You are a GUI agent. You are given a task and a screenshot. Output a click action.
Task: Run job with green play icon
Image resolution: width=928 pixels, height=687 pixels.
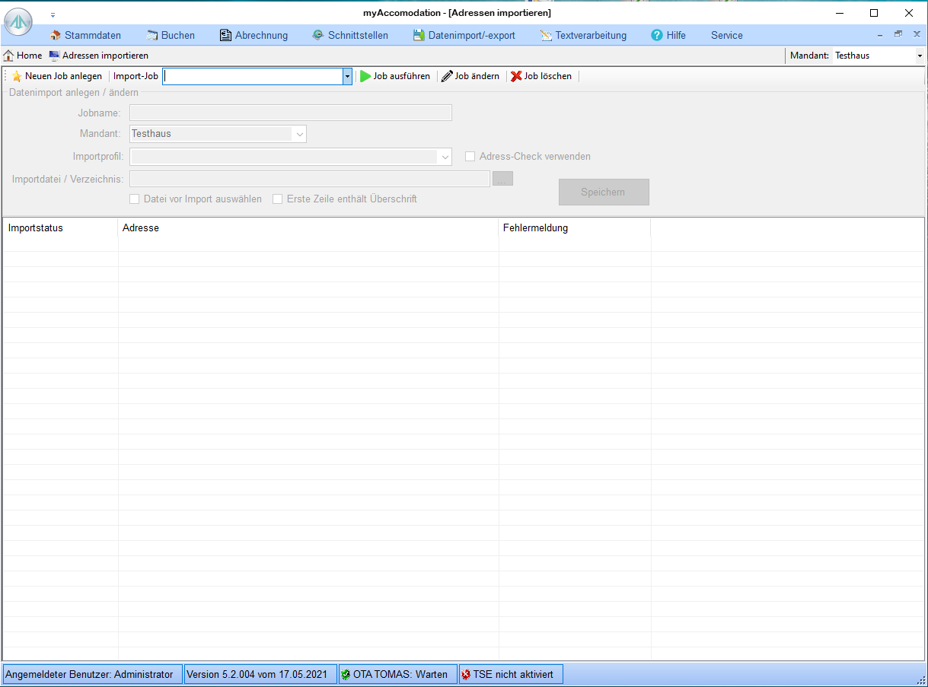click(x=365, y=76)
